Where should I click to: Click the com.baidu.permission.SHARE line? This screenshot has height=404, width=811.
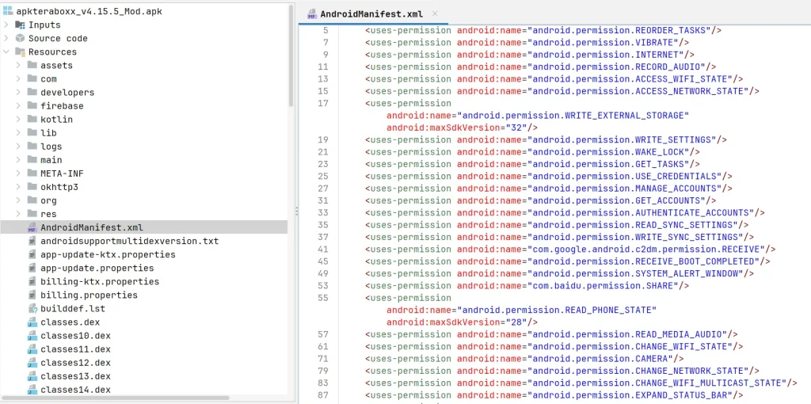pyautogui.click(x=527, y=285)
